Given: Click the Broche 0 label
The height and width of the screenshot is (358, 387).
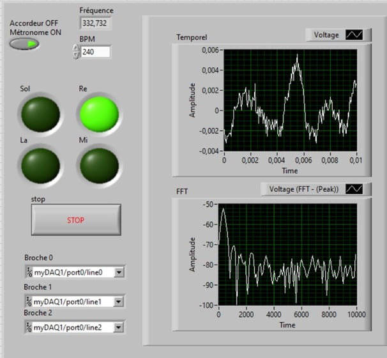Looking at the screenshot, I should tap(38, 258).
